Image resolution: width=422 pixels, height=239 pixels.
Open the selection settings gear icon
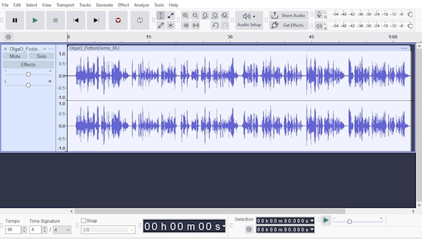[249, 229]
